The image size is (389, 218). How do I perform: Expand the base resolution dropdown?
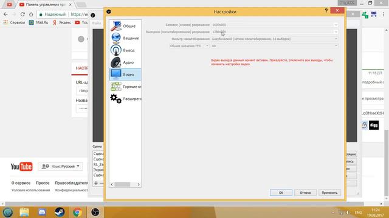click(x=336, y=25)
